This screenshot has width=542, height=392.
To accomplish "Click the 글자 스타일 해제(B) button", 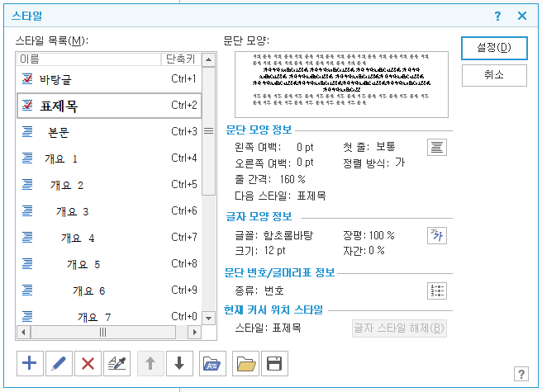I will point(399,328).
